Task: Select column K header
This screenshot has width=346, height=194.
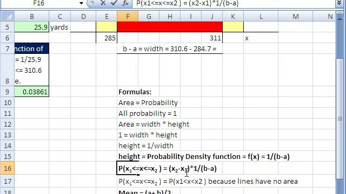Action: [x=233, y=17]
